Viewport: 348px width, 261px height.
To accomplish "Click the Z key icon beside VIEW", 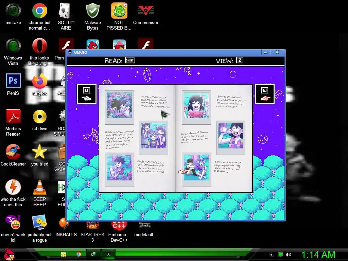I will [x=240, y=60].
